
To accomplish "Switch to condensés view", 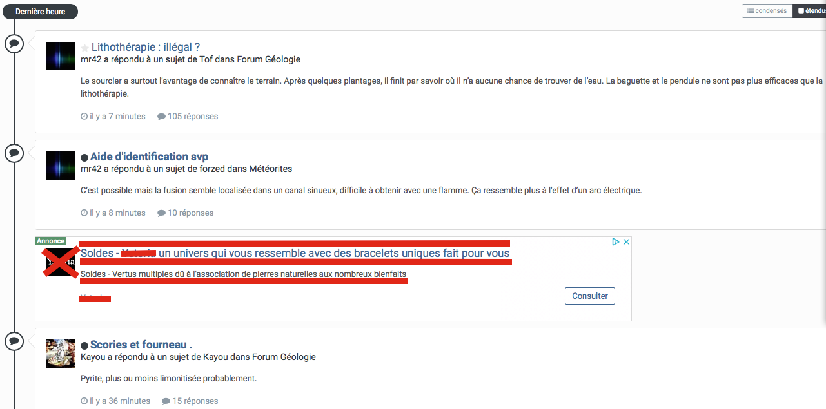I will [x=767, y=11].
